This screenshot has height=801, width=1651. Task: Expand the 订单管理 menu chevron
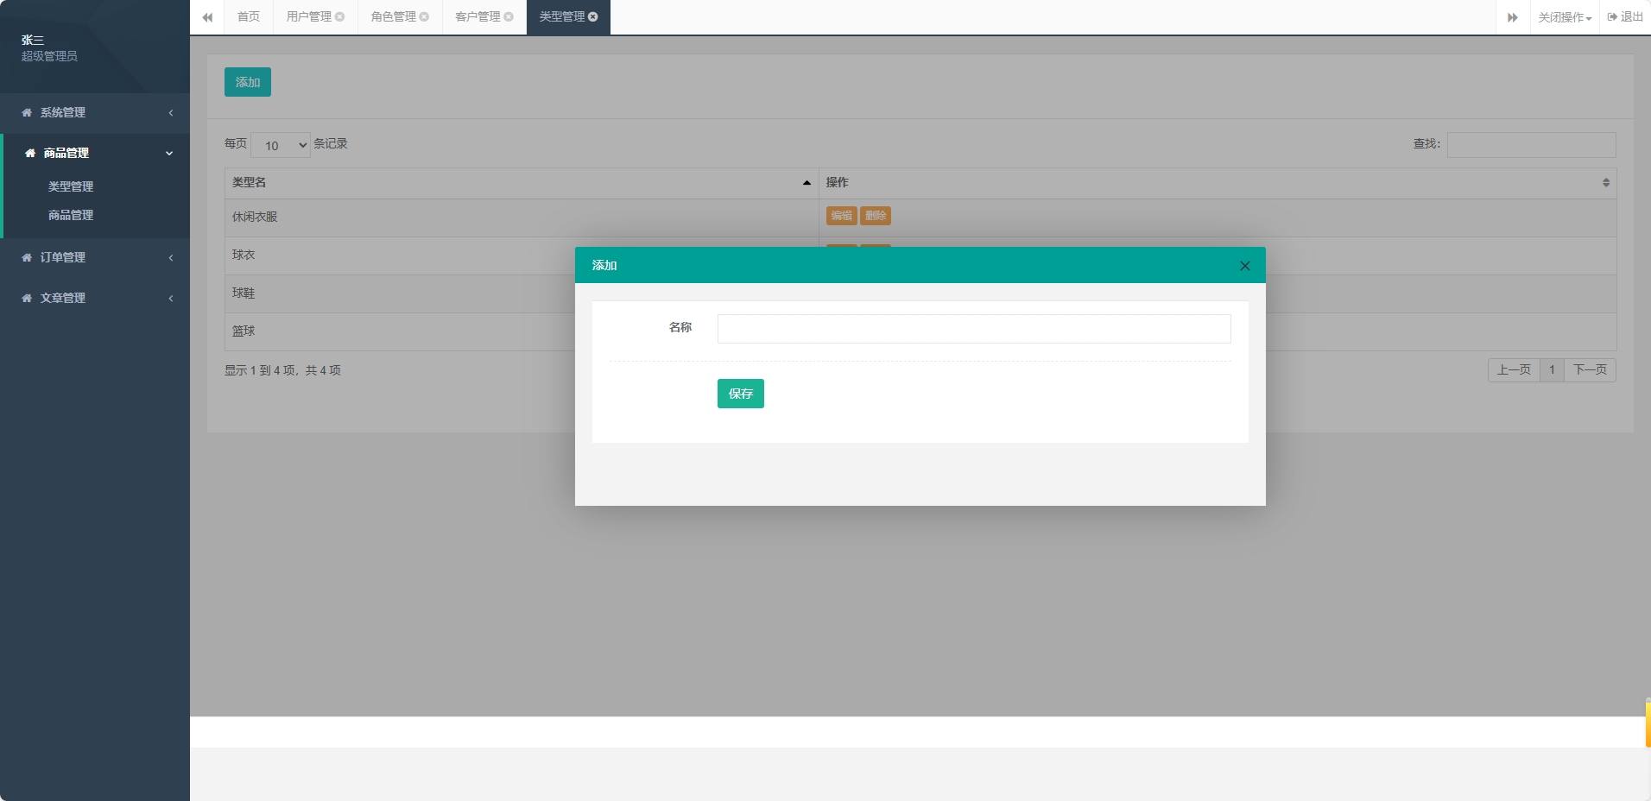click(x=171, y=258)
